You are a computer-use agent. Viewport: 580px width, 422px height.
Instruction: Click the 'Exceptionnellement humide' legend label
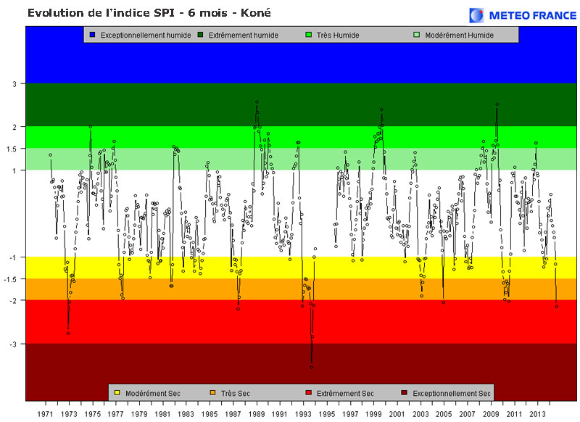(146, 35)
